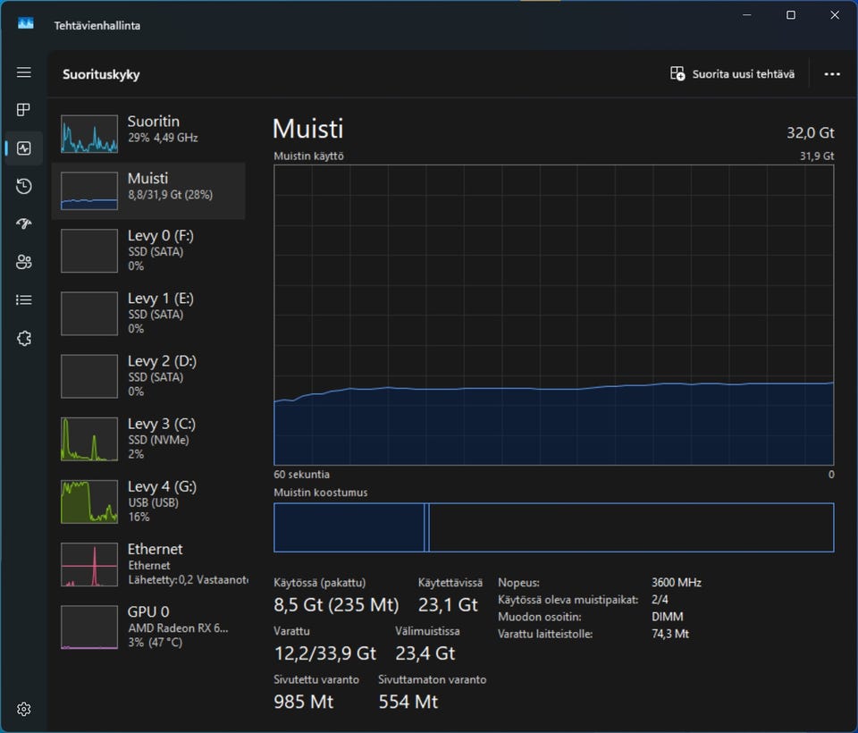858x733 pixels.
Task: Select the Performance page icon in sidebar
Action: point(24,148)
